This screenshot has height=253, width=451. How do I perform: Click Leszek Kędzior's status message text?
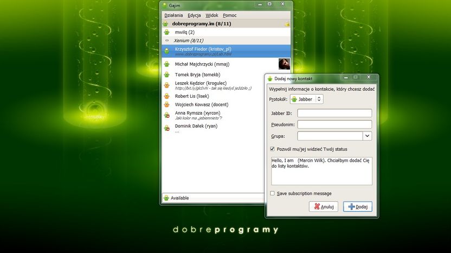(x=213, y=88)
